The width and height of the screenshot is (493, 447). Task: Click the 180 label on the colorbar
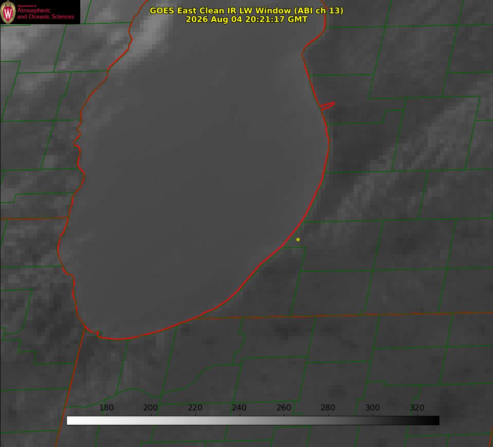click(106, 407)
